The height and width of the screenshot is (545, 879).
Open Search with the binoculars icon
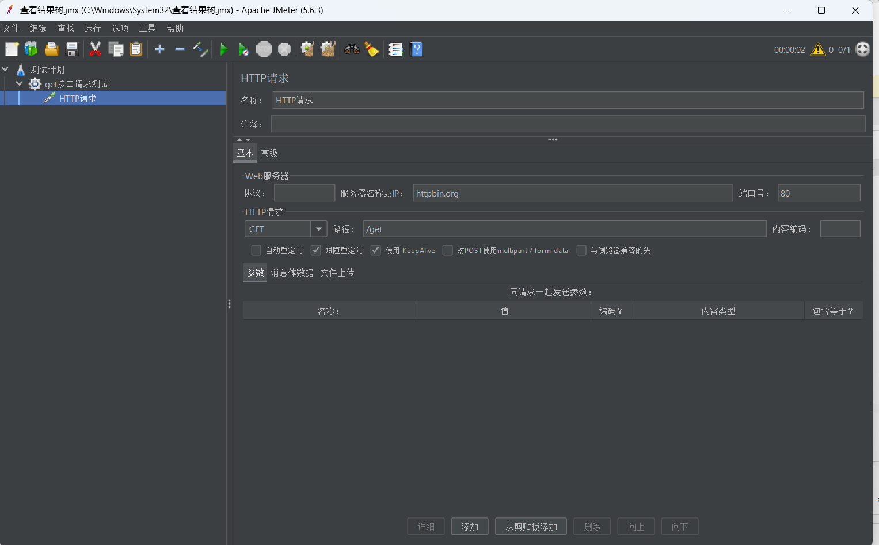(352, 49)
